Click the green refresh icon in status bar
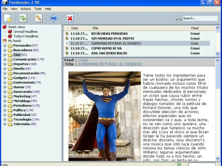Image resolution: width=222 pixels, height=166 pixels. (179, 164)
